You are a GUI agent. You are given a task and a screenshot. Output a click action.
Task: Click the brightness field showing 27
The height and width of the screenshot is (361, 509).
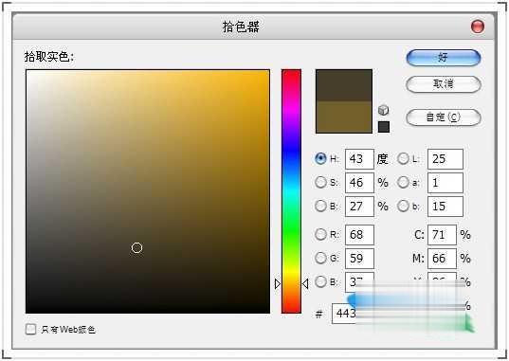[x=359, y=207]
